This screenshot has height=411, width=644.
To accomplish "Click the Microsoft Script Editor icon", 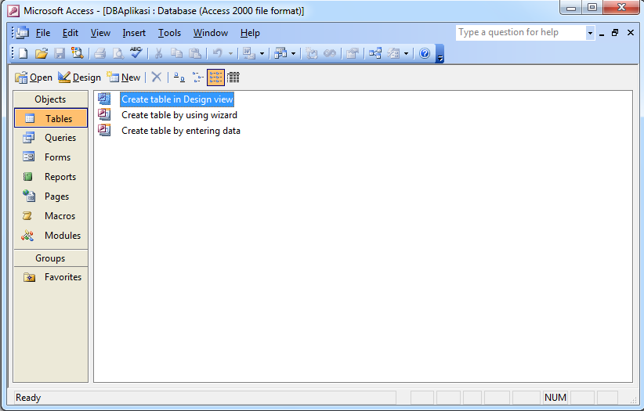I will tap(330, 53).
